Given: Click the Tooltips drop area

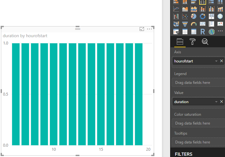Looking at the screenshot, I should tap(198, 142).
